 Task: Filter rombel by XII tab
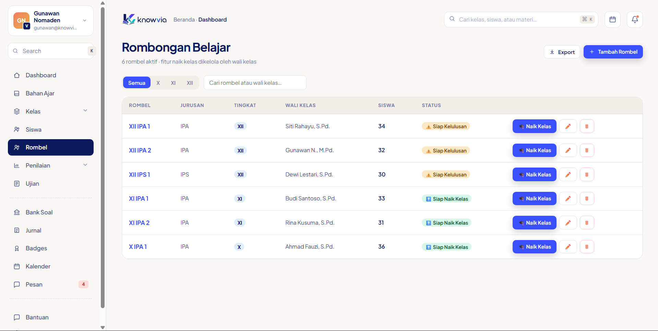(x=190, y=83)
